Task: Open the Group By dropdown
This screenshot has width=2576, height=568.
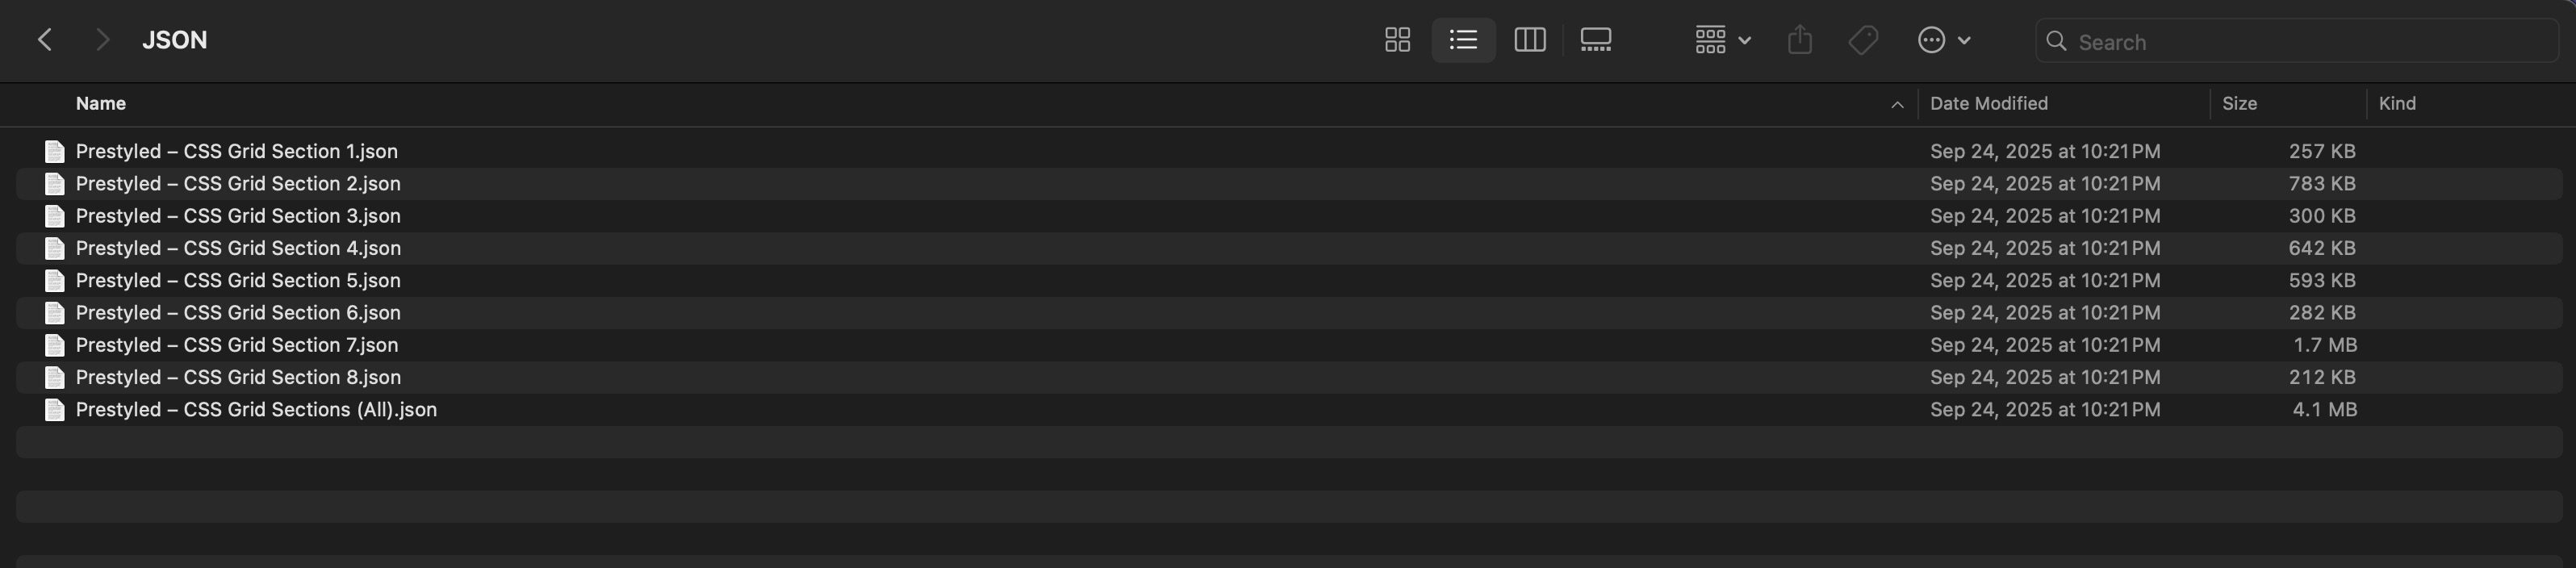Action: 1722,40
